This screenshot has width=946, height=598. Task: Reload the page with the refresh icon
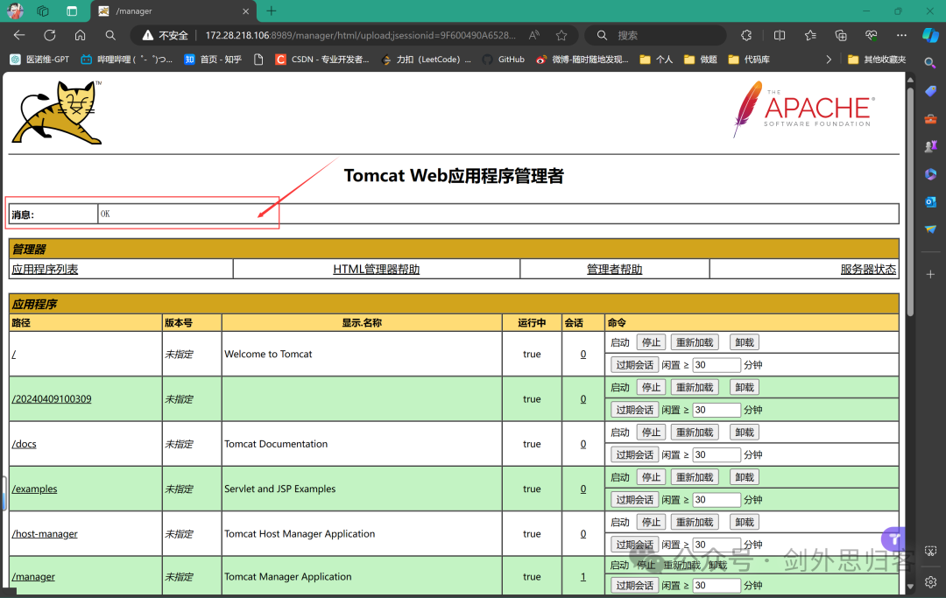[x=49, y=35]
